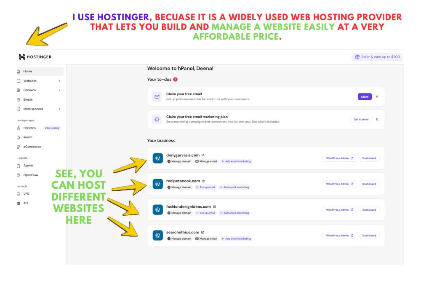
Task: Open recipetocook.com external link icon
Action: coord(203,181)
